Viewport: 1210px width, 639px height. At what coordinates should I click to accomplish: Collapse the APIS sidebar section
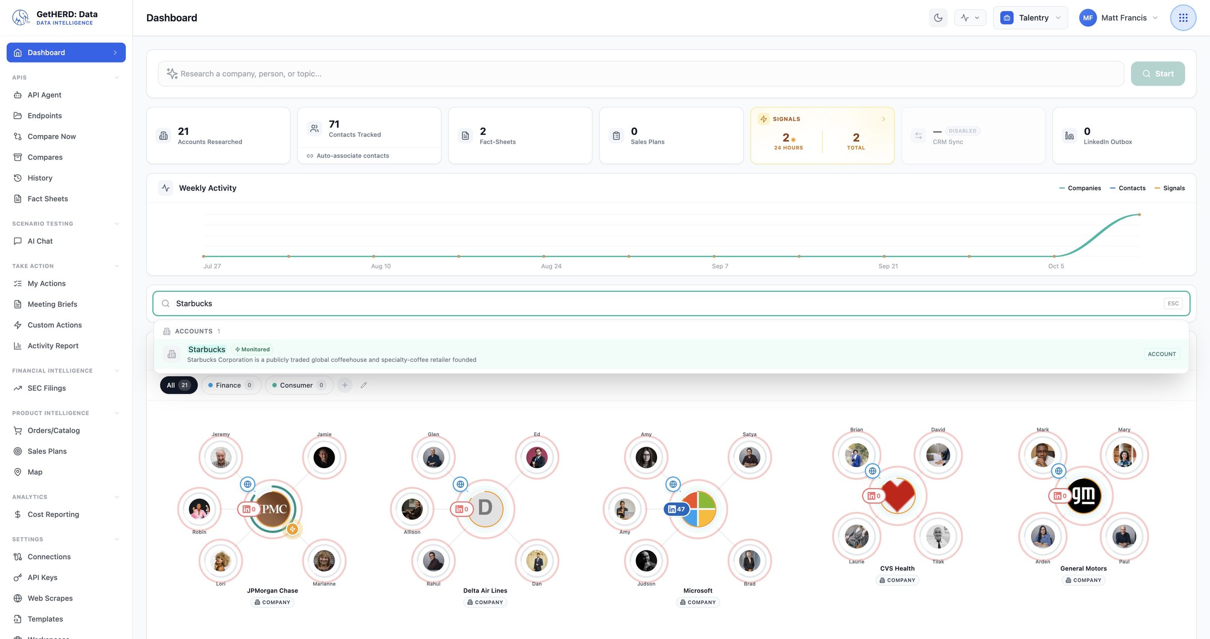(x=116, y=78)
